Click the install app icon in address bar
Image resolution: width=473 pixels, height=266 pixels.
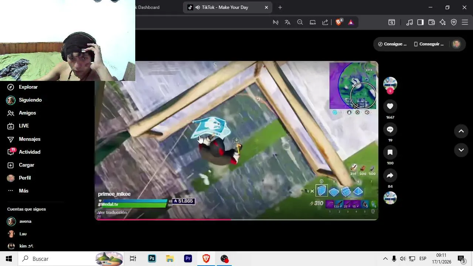(x=313, y=22)
